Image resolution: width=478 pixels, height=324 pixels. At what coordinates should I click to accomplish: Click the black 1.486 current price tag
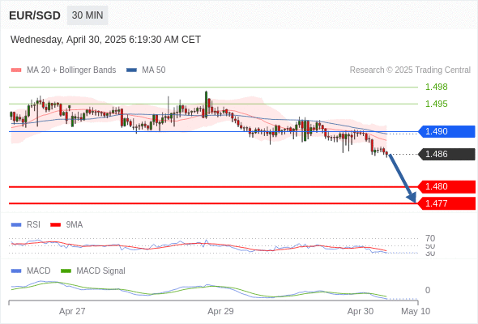pyautogui.click(x=446, y=154)
